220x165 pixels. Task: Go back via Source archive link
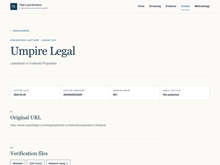20,31
